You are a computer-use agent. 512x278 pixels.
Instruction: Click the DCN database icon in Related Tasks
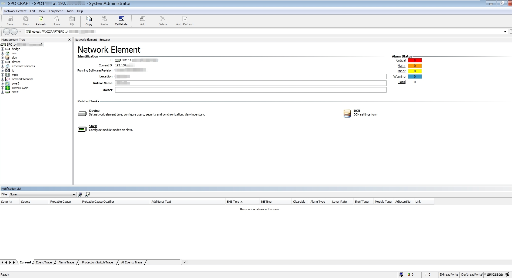(347, 113)
